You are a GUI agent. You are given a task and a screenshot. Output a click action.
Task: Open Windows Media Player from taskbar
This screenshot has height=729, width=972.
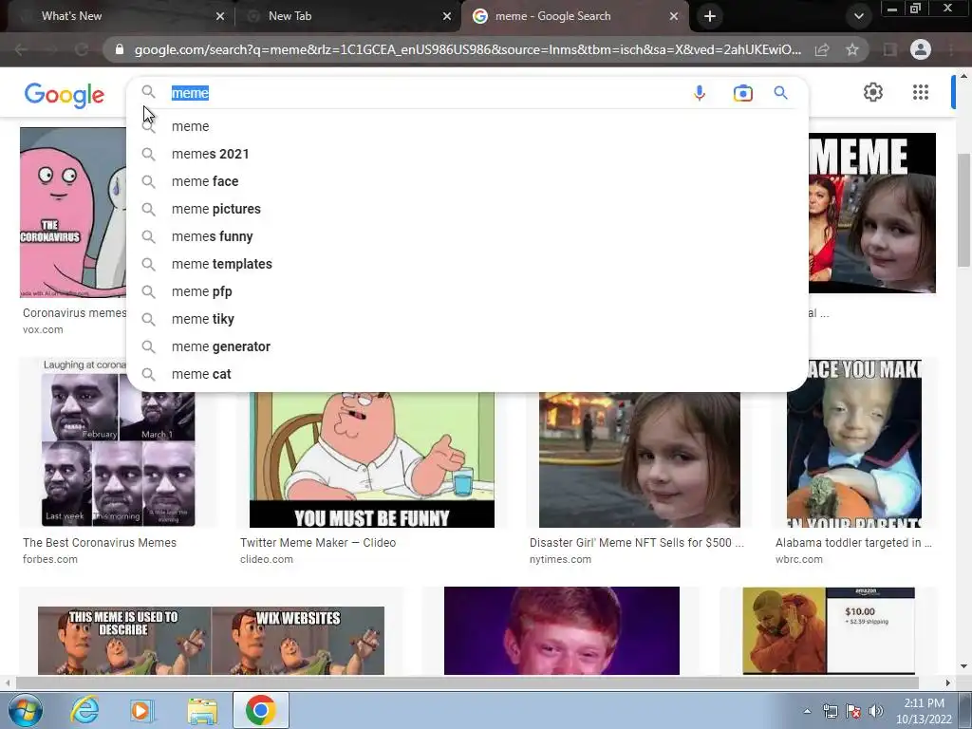point(142,710)
